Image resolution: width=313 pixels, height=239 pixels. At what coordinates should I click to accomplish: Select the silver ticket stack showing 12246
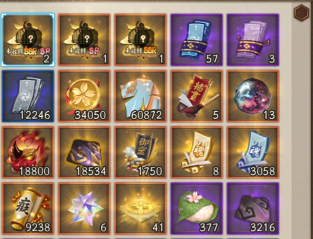coord(28,96)
